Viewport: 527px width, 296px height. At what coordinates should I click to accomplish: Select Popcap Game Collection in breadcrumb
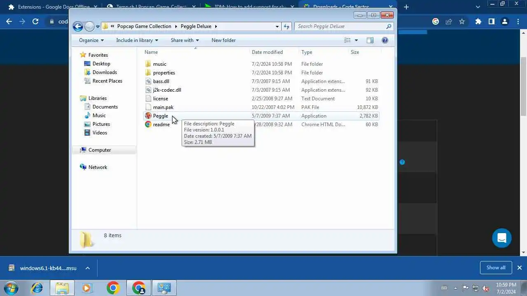144,26
